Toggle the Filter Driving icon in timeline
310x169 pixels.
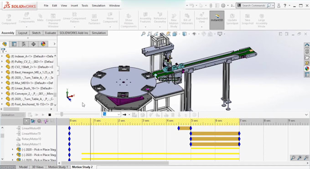point(39,121)
